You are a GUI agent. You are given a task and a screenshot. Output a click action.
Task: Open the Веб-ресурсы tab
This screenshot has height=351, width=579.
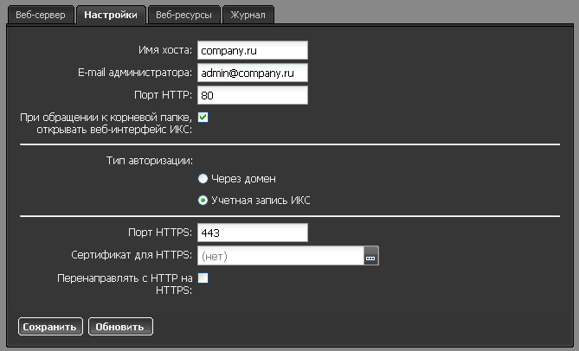(183, 15)
